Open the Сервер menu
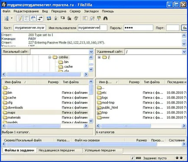Viewport: 188px width, 162px height. [x=75, y=11]
